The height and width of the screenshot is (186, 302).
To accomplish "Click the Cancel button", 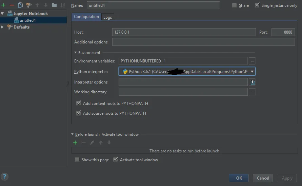I will [263, 178].
